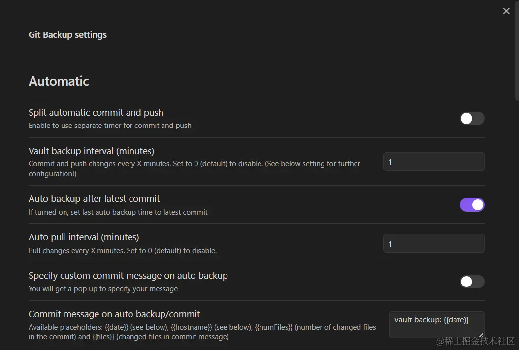Click the "Auto pull interval (minutes)" label
Viewport: 519px width, 350px height.
[x=83, y=237]
